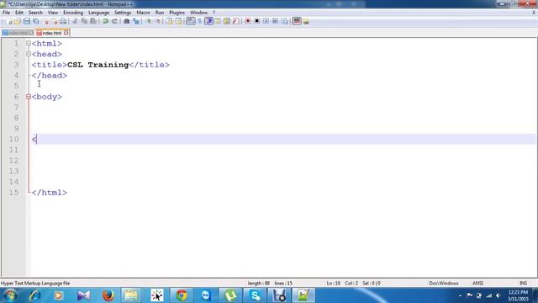Open the Window menu
This screenshot has width=538, height=303.
click(198, 13)
